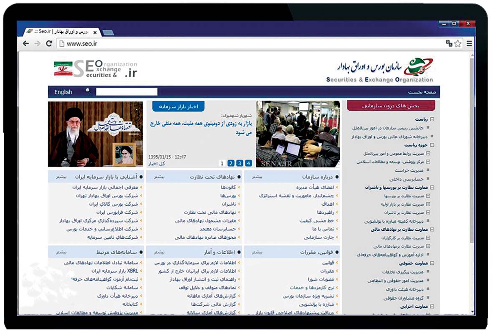The width and height of the screenshot is (493, 334).
Task: Collapse the معاونت حقوقی tree section
Action: (x=432, y=263)
